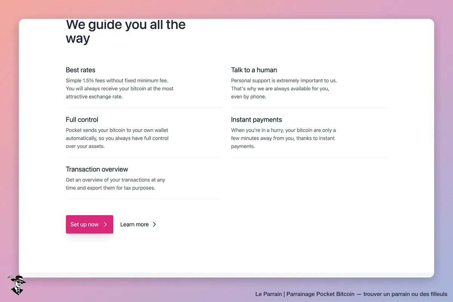Click the Personal support description paragraph
The width and height of the screenshot is (453, 302).
284,88
